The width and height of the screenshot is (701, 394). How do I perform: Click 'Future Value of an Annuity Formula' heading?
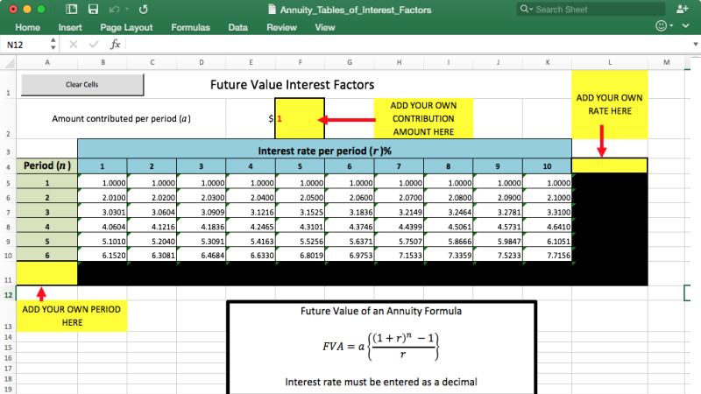point(381,312)
